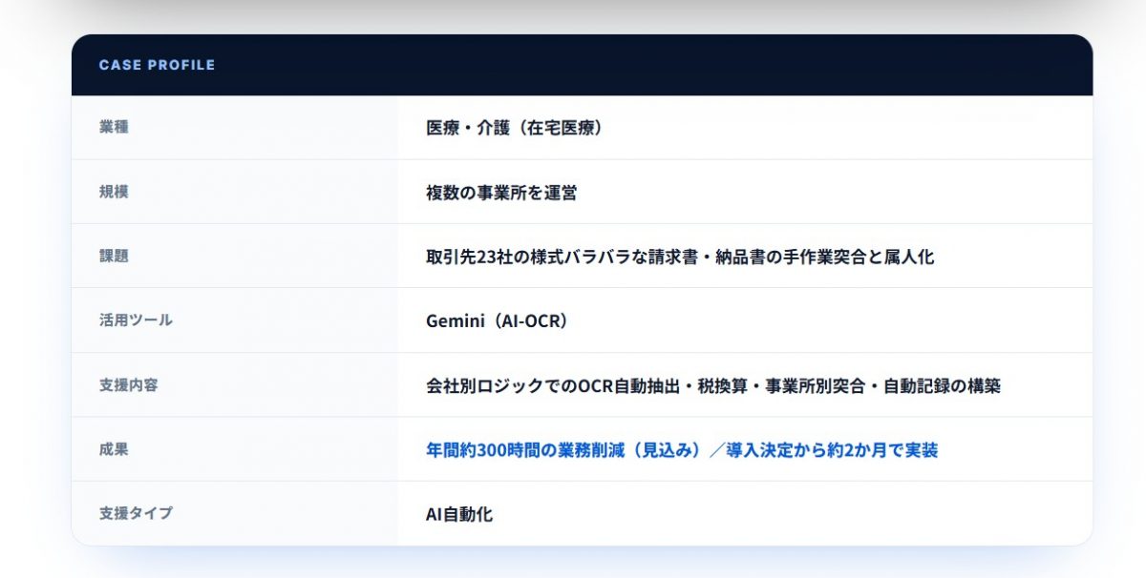Select the 支援内容 row label
The image size is (1146, 578).
[x=128, y=385]
